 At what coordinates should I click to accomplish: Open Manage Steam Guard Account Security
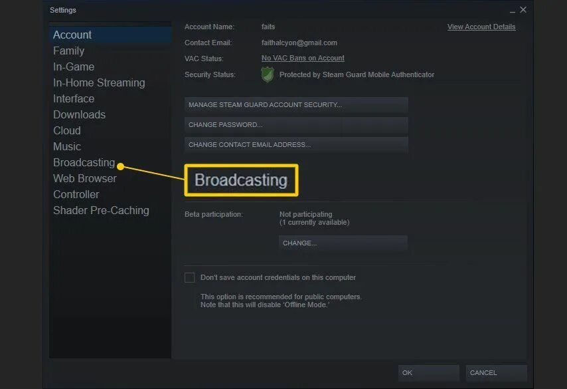click(x=296, y=105)
